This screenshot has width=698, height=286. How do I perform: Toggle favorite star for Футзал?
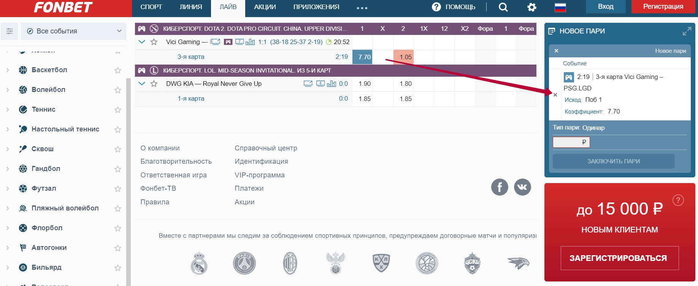(x=118, y=189)
